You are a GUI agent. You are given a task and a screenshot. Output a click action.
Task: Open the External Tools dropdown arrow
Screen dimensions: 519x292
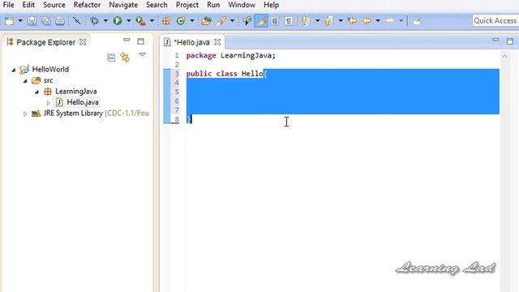click(x=152, y=21)
